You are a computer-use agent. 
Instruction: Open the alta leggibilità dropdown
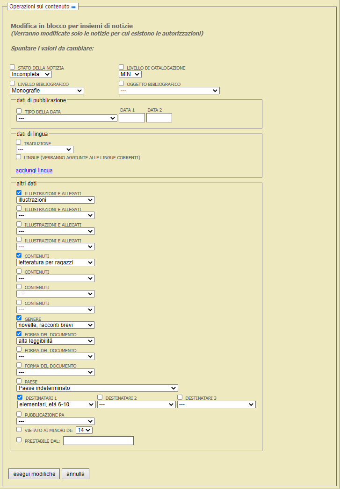[56, 341]
